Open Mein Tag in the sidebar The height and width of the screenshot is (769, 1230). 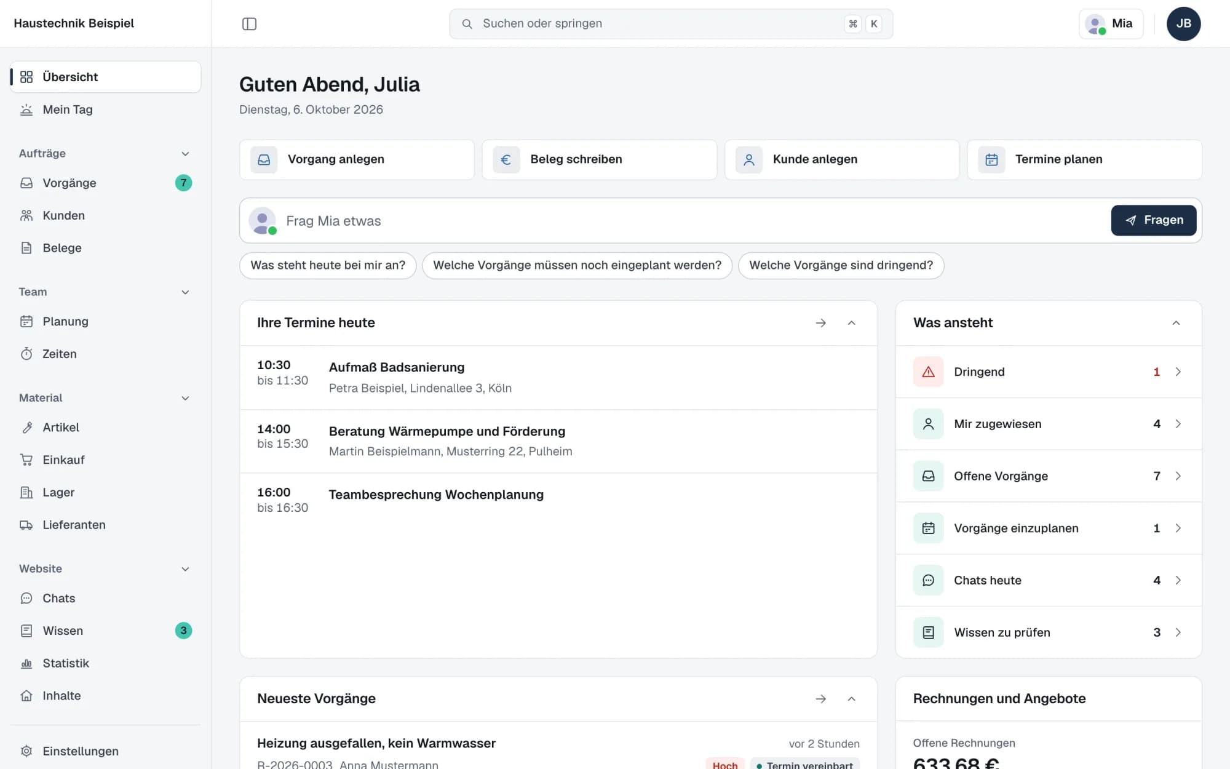(x=106, y=110)
